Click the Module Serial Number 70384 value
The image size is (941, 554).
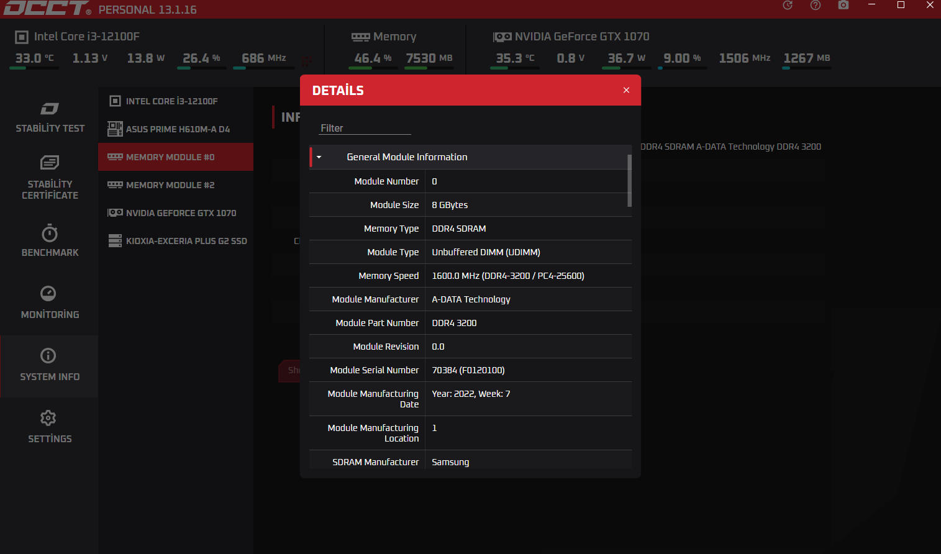[468, 370]
